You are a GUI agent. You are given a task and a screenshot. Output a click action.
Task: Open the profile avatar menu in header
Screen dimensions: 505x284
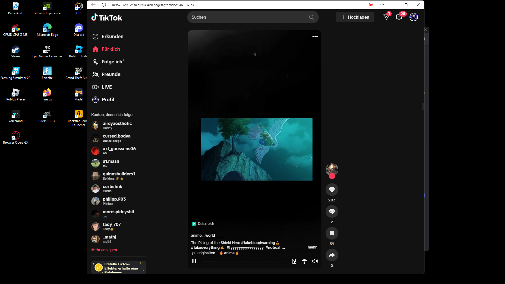click(414, 17)
